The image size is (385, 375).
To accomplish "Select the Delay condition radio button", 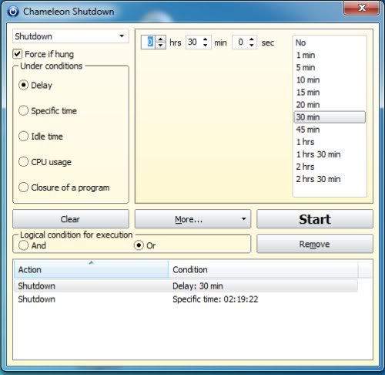I will coord(23,85).
